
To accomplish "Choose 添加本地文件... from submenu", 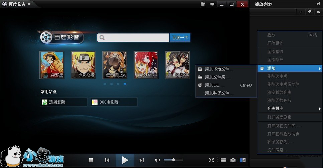I will (226, 69).
